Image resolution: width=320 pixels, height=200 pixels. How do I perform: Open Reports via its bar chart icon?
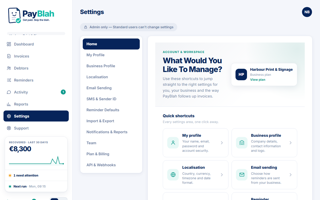9,104
